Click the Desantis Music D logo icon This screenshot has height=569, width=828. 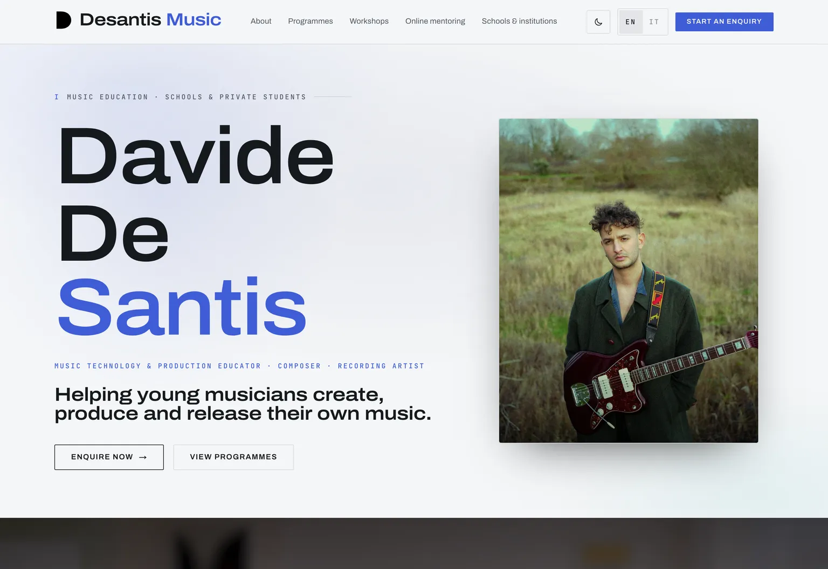pyautogui.click(x=64, y=20)
